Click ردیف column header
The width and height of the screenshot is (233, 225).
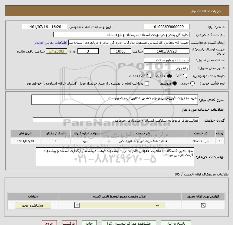220,133
